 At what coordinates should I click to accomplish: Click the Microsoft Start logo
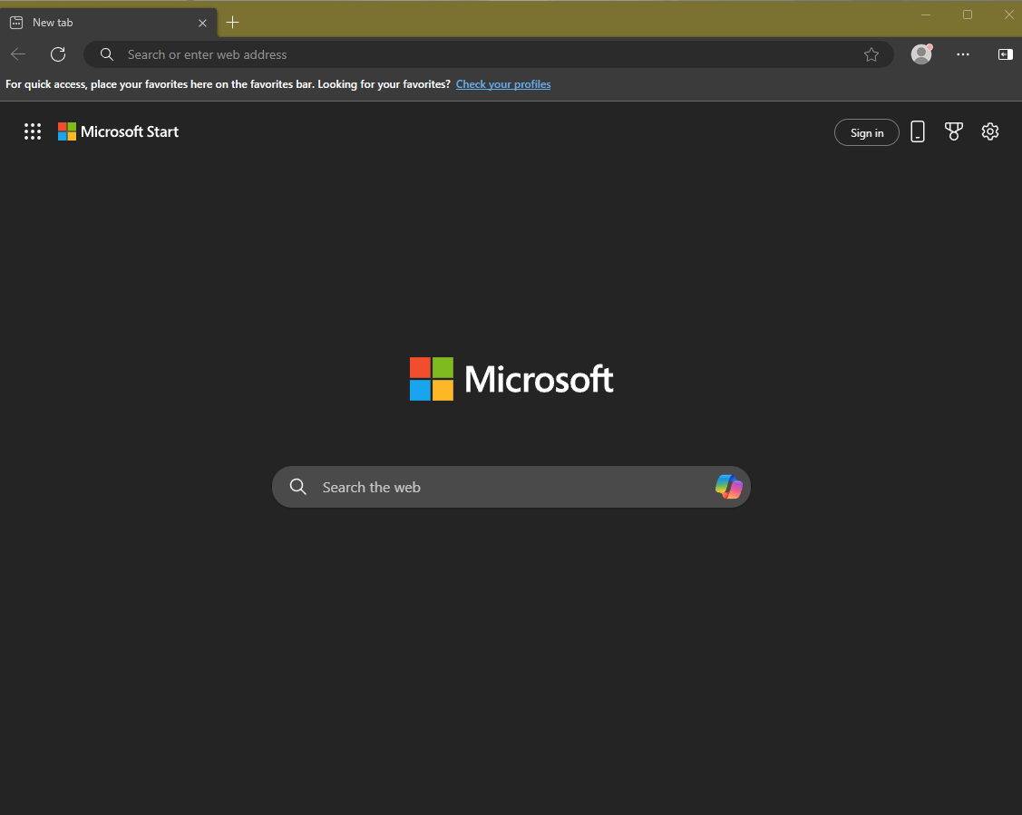pyautogui.click(x=118, y=131)
